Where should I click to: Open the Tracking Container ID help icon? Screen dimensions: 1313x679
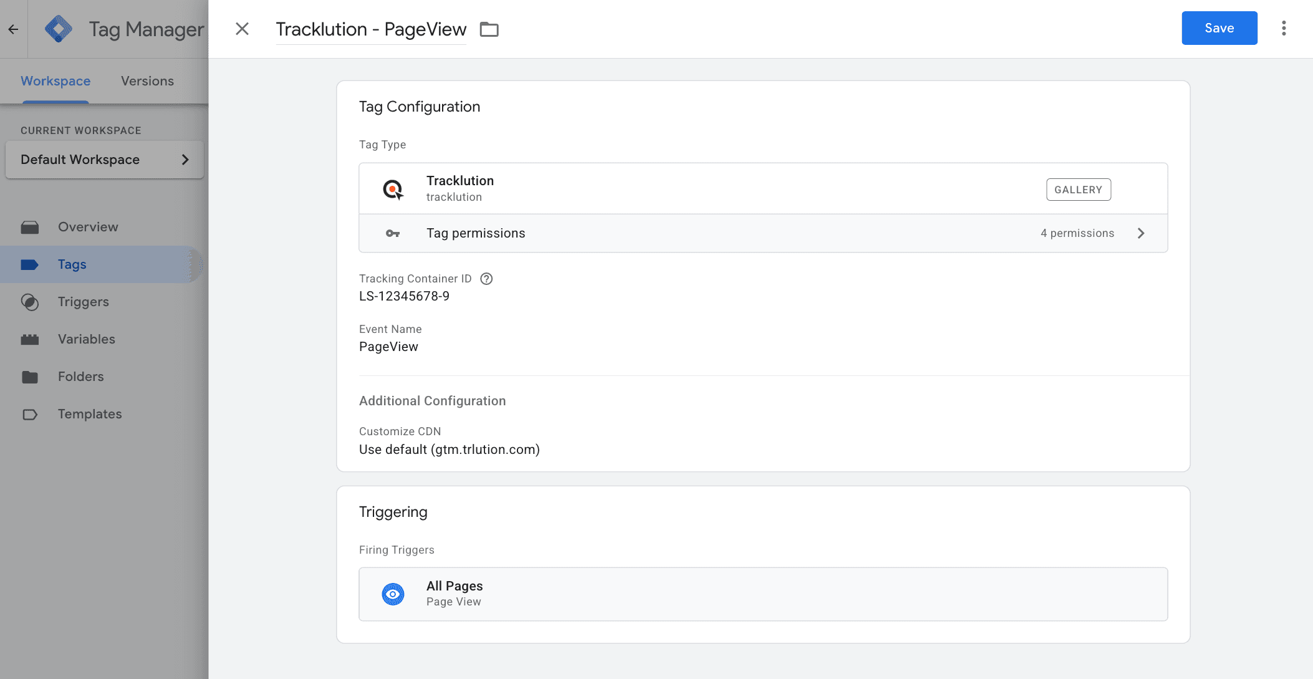pos(486,279)
